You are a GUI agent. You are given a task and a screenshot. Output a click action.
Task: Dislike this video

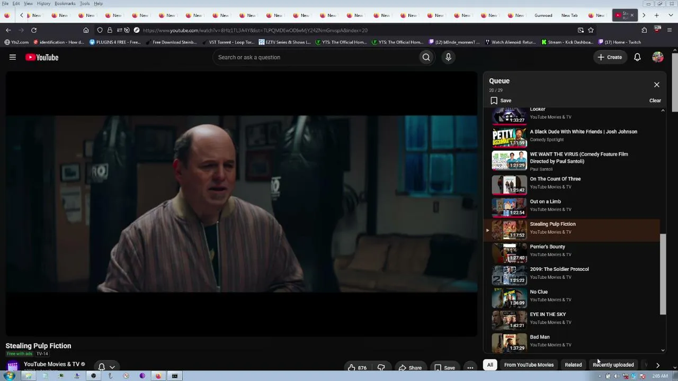click(x=381, y=368)
